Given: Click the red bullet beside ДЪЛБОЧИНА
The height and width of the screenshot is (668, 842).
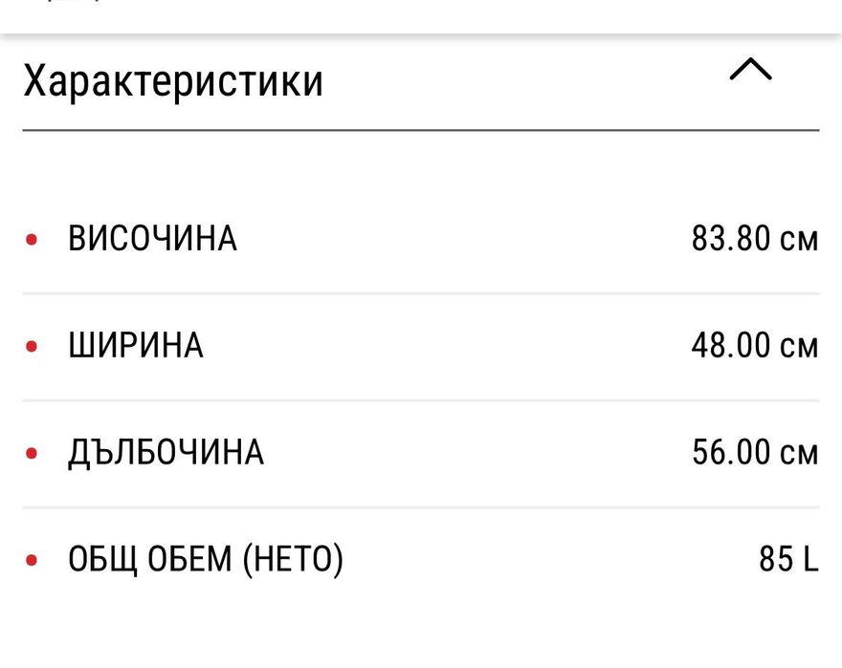Looking at the screenshot, I should tap(32, 453).
